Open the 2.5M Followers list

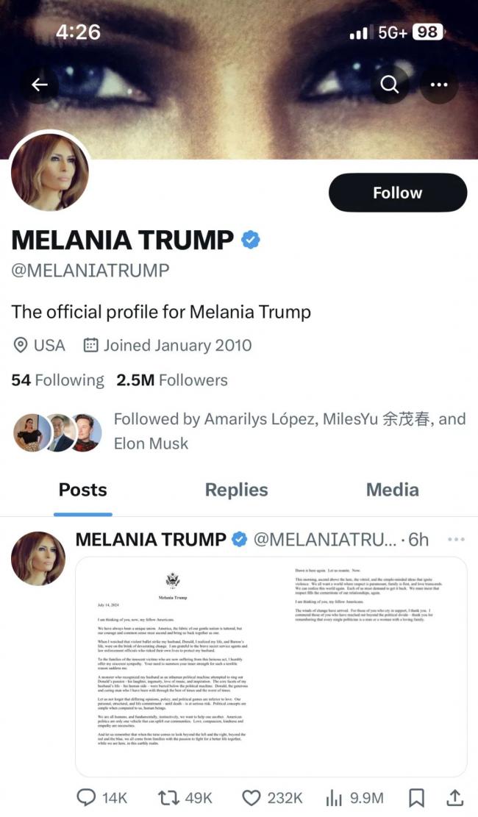pyautogui.click(x=171, y=380)
